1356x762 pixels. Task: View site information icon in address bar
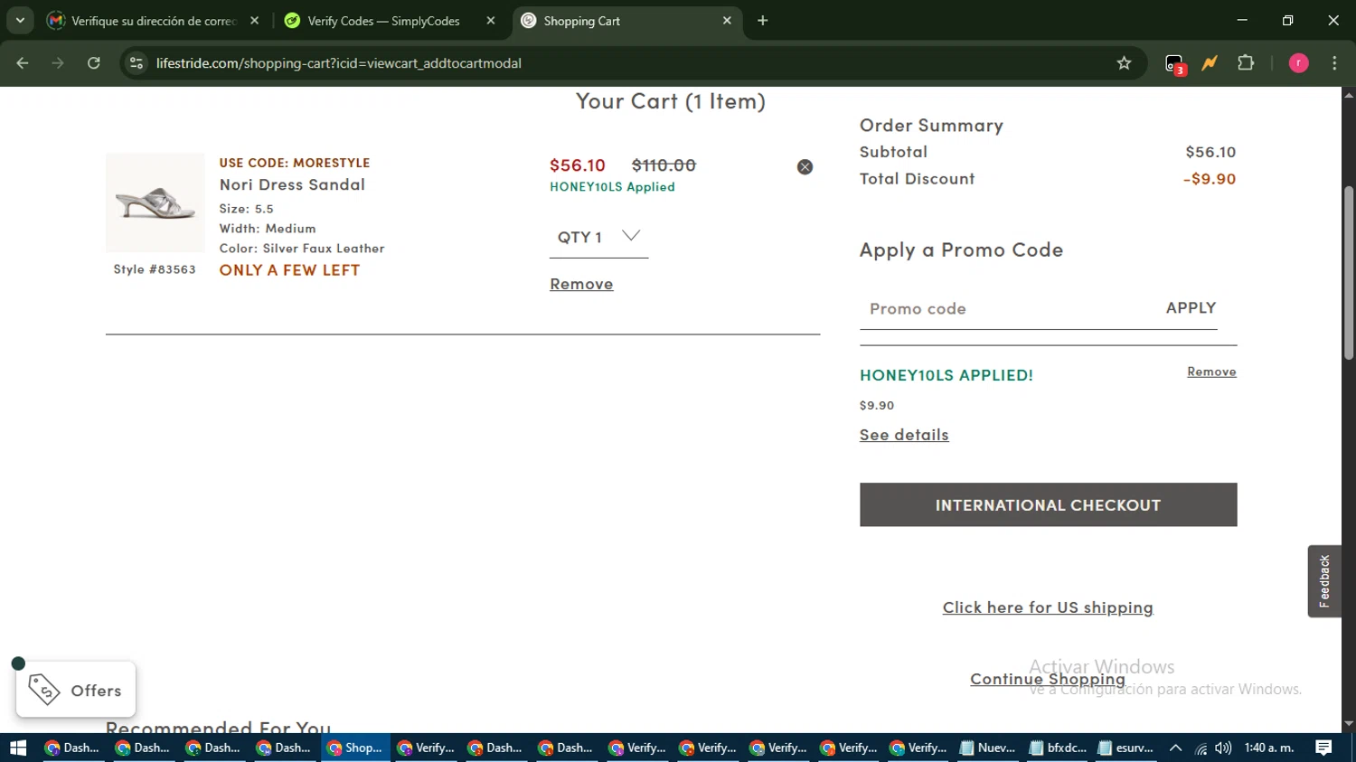point(137,63)
